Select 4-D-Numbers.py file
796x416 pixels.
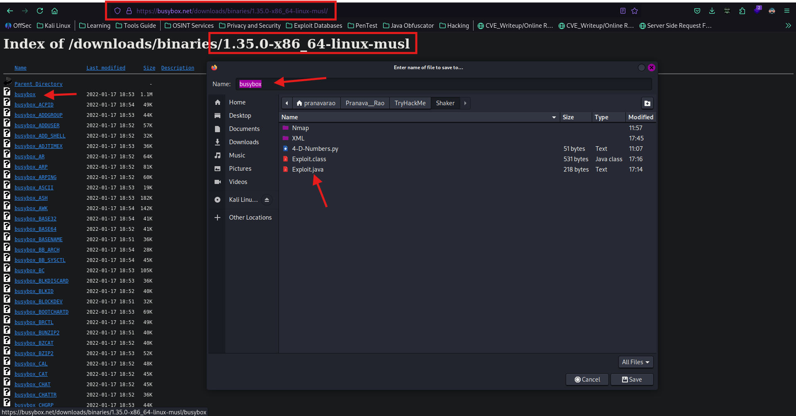467,149
